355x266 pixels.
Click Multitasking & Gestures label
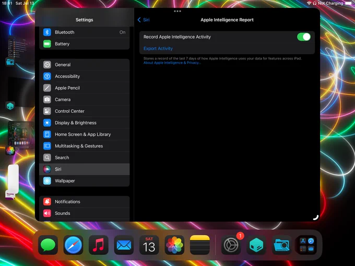tap(79, 146)
